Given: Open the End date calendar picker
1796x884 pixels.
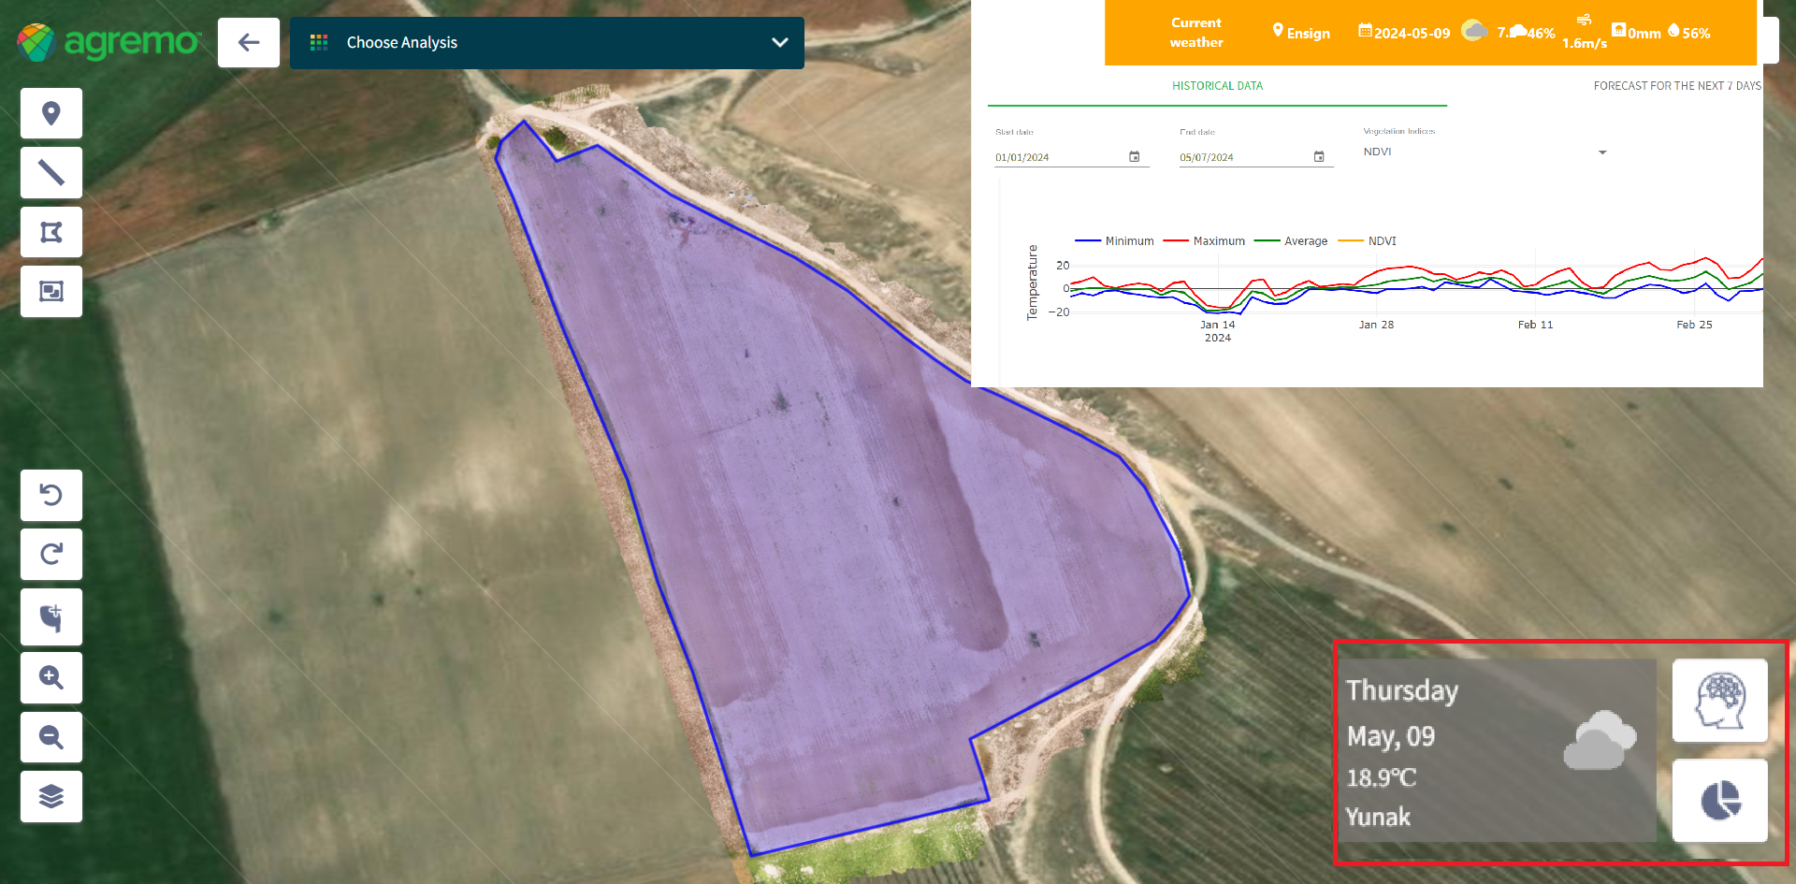Looking at the screenshot, I should (x=1319, y=156).
